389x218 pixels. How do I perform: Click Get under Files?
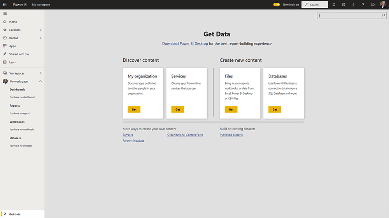tap(231, 109)
